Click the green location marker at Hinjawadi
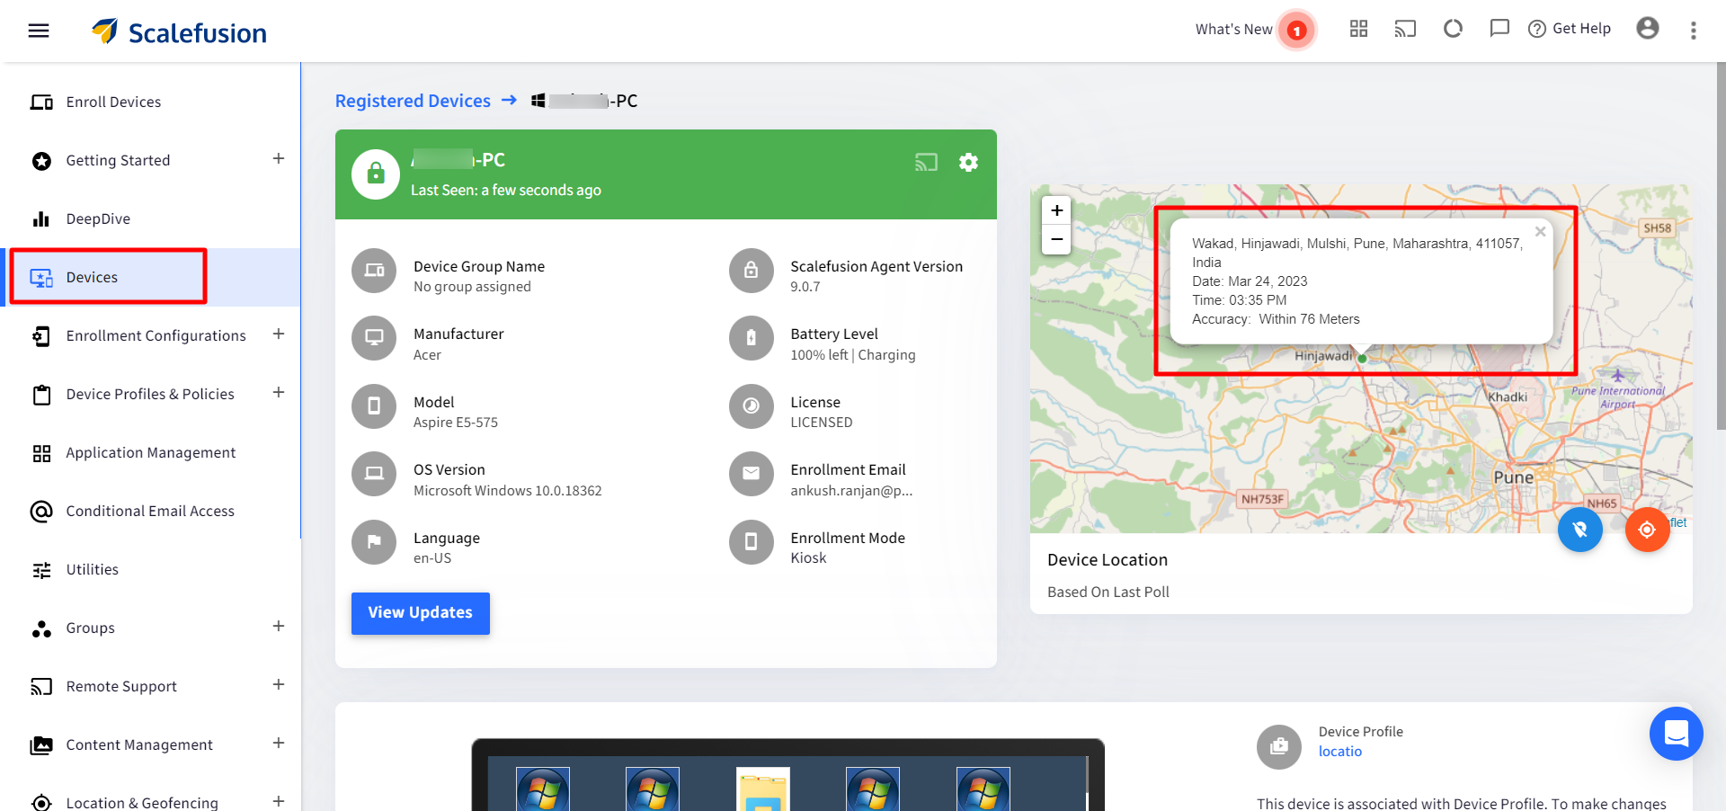The width and height of the screenshot is (1726, 811). pos(1362,358)
